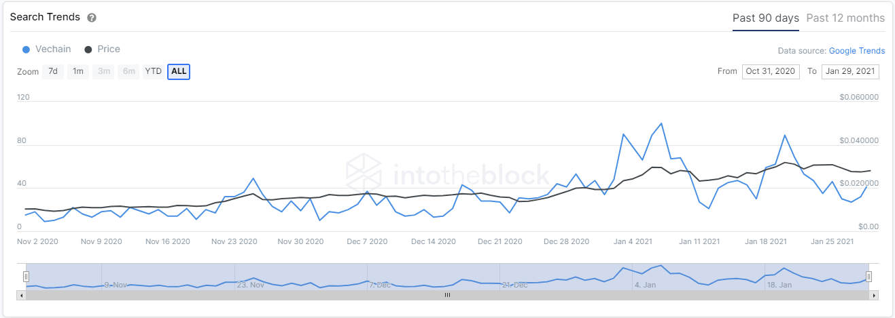Screen dimensions: 895x318
Task: Click the navigator scrollbar left arrow
Action: click(x=21, y=296)
